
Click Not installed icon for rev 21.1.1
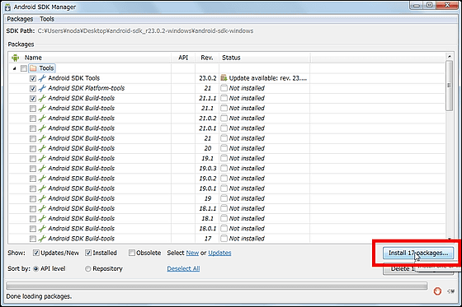pos(224,98)
